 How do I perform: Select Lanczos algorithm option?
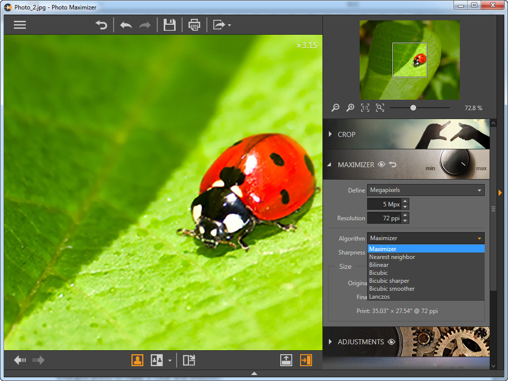click(x=426, y=297)
